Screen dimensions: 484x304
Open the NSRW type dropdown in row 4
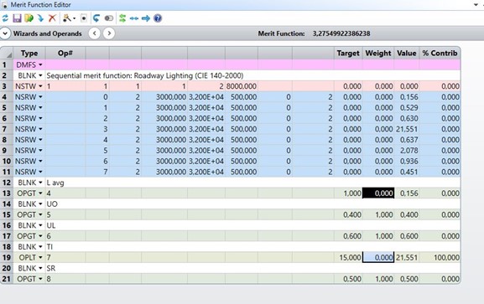coord(40,97)
